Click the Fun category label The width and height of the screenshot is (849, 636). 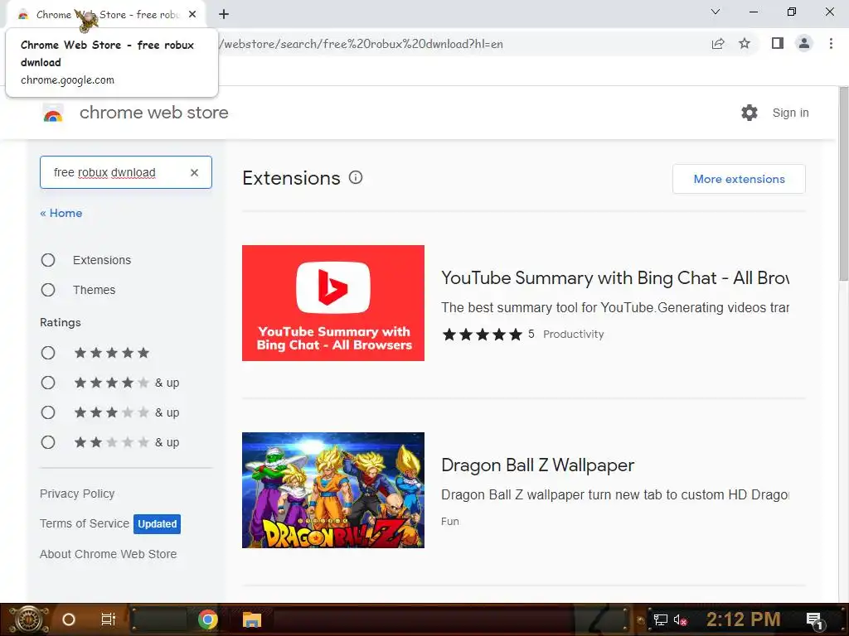450,522
